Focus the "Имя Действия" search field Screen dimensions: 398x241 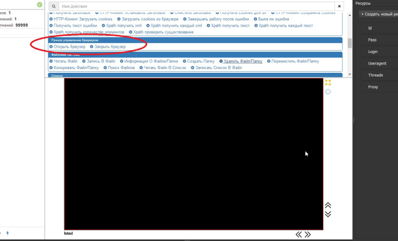(196, 6)
